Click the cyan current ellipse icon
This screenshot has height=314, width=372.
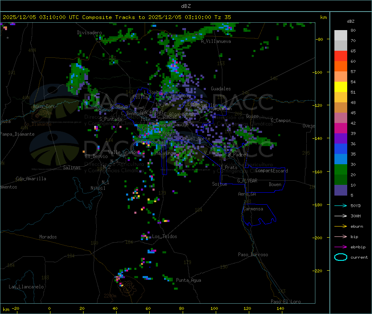pos(341,257)
